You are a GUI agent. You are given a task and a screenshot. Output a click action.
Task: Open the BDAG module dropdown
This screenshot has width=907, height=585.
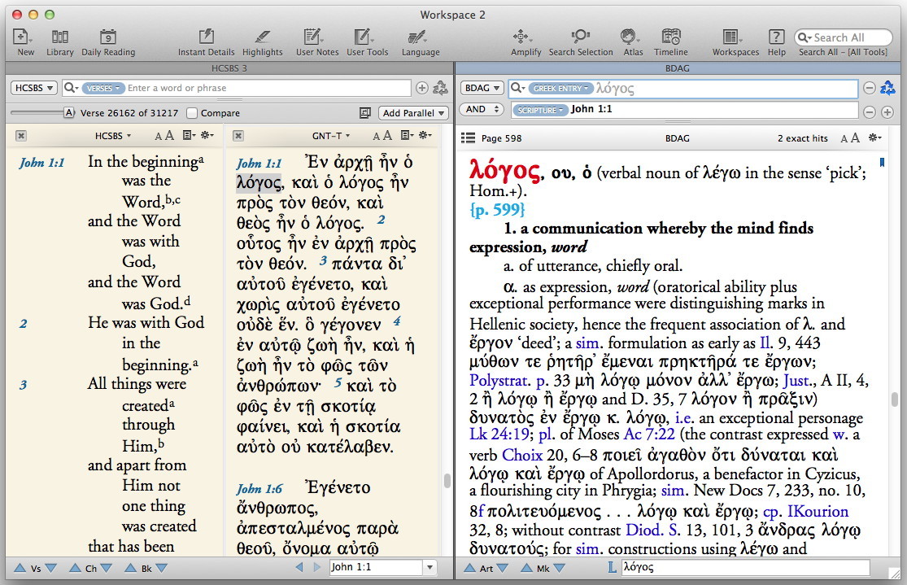click(x=482, y=88)
